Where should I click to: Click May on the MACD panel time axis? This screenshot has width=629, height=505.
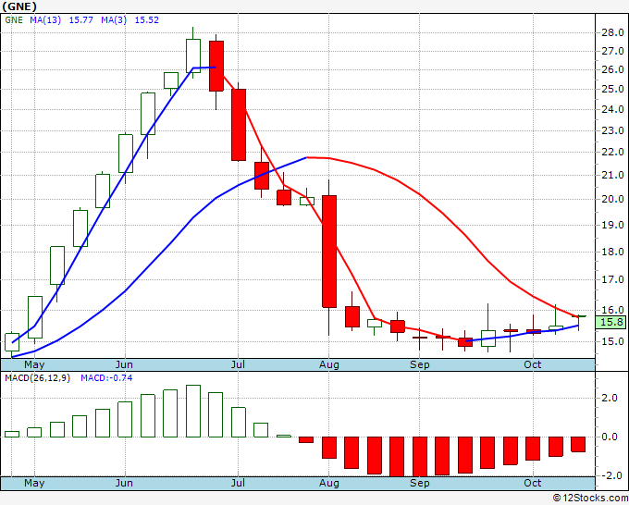click(34, 484)
